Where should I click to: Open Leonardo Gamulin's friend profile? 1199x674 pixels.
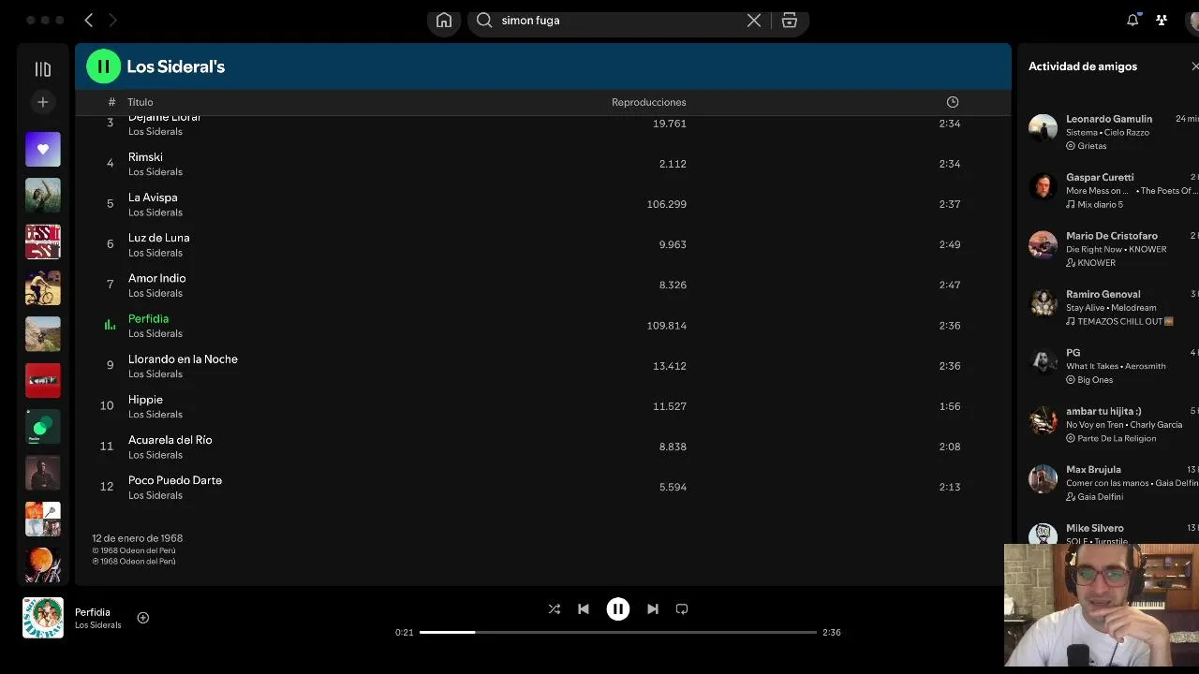1109,119
